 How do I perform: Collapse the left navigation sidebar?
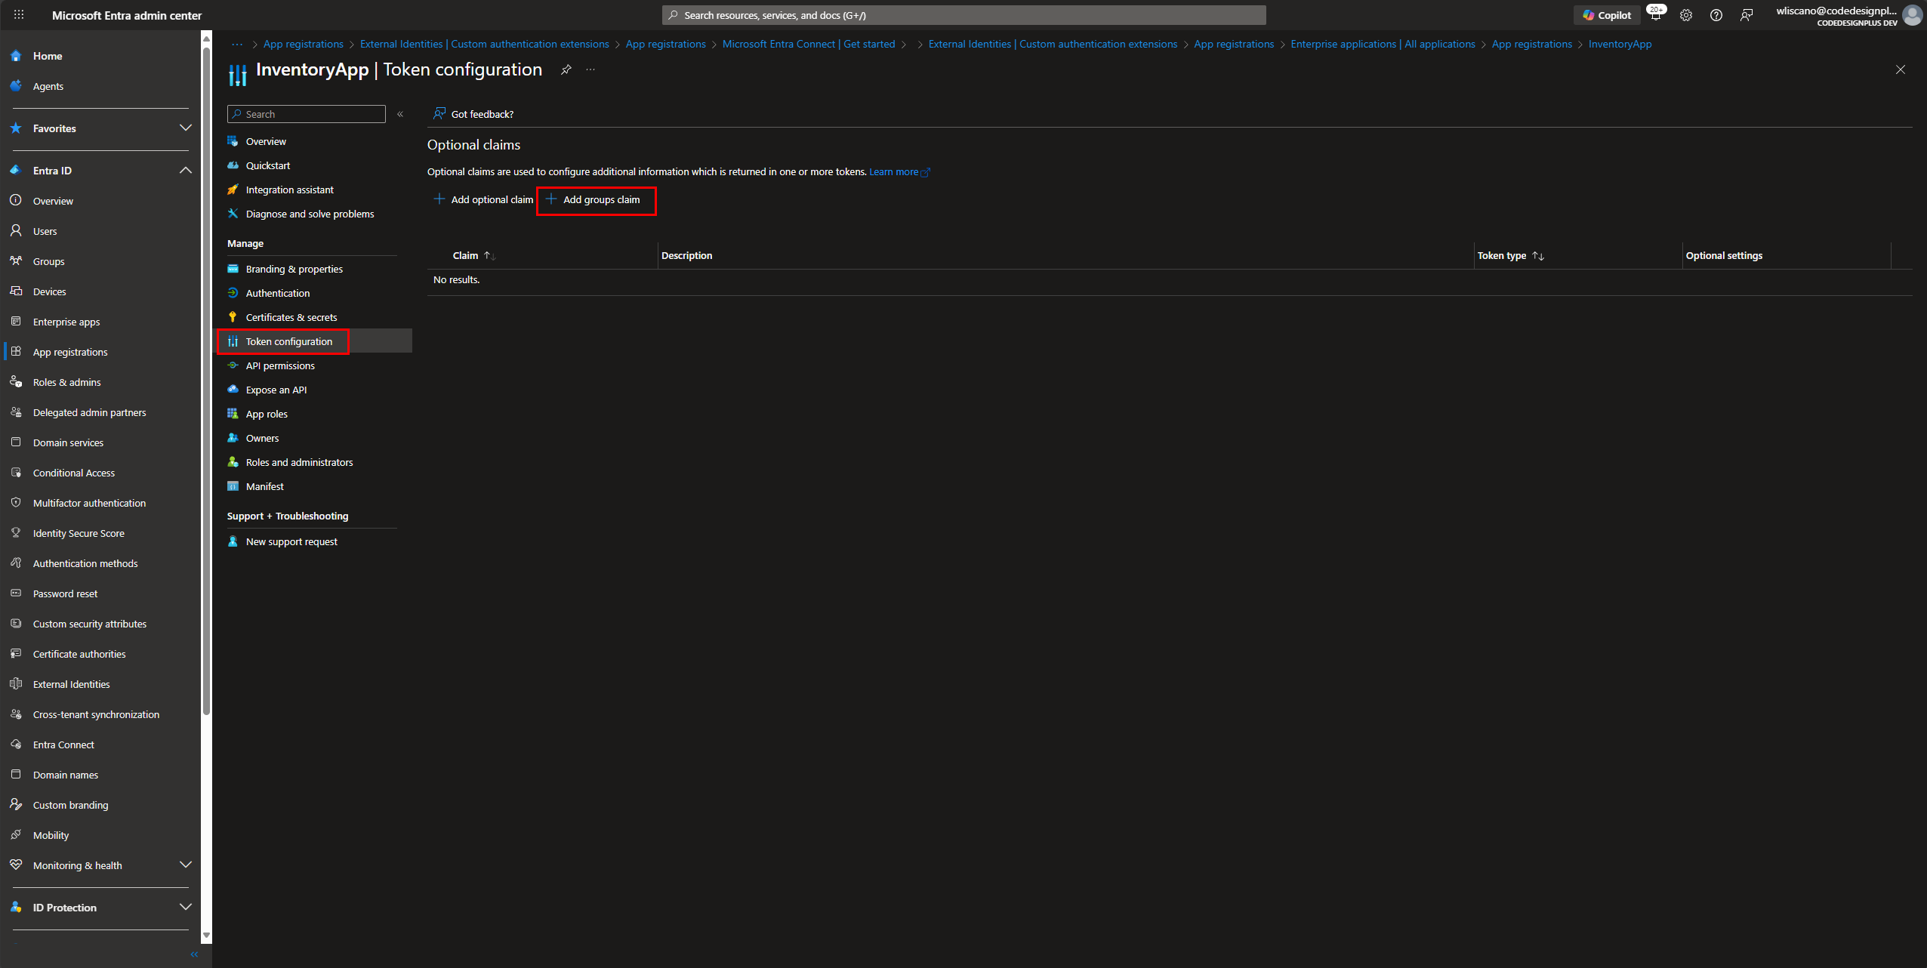tap(194, 954)
